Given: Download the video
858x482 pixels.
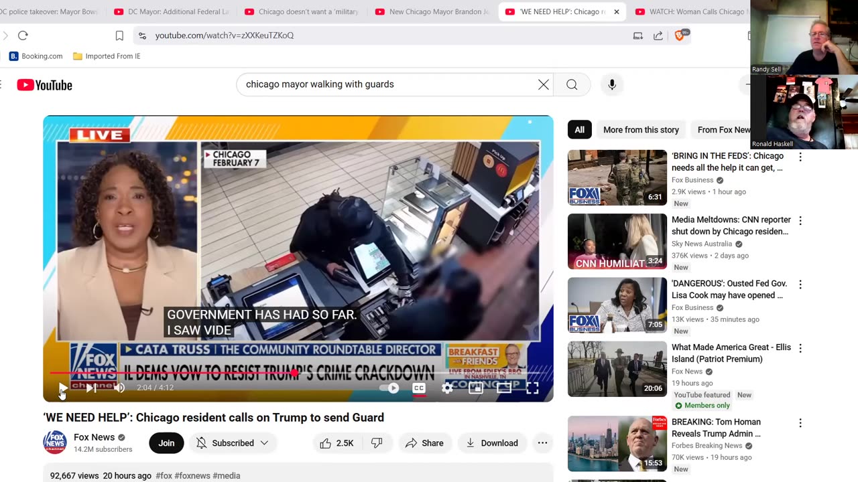Looking at the screenshot, I should coord(492,443).
